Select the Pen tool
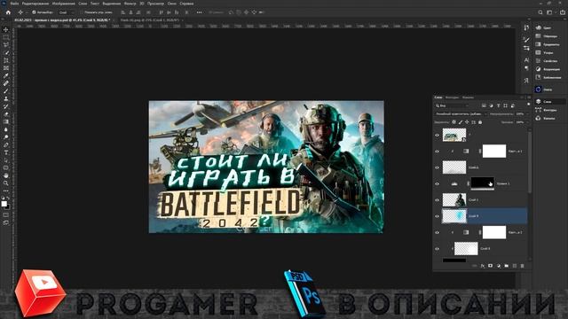This screenshot has height=319, width=568. click(x=6, y=144)
